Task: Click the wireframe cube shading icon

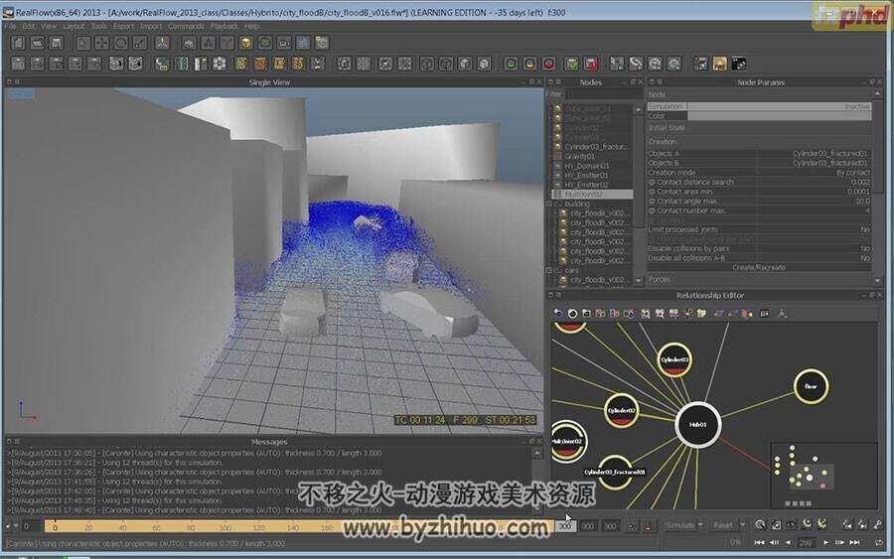Action: (426, 64)
